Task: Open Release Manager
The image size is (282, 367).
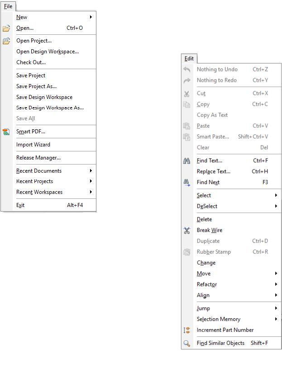Action: coord(38,158)
